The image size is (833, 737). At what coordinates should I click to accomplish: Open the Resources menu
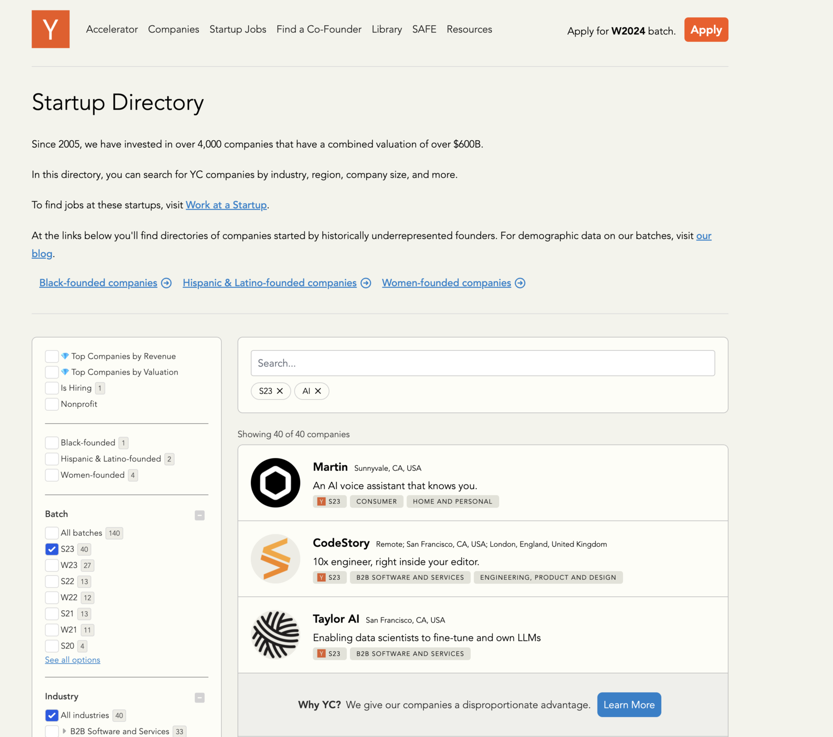point(470,29)
